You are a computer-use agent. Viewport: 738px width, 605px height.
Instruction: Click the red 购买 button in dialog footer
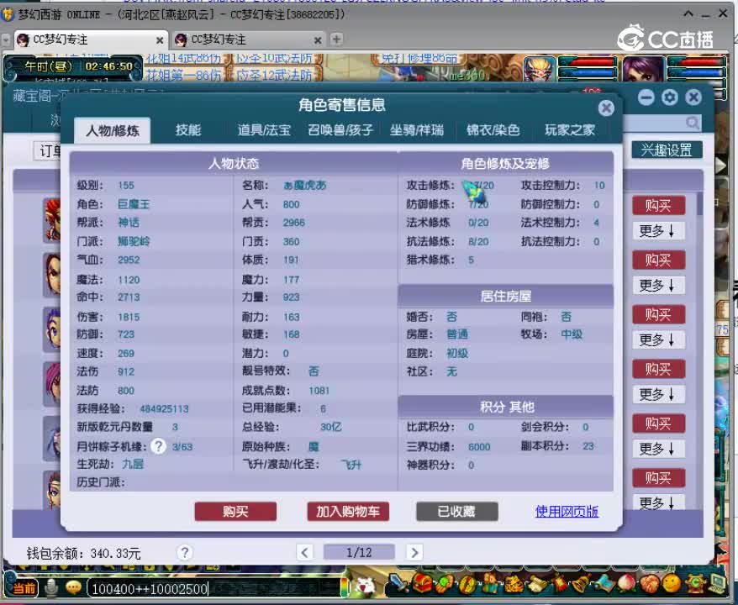[235, 512]
